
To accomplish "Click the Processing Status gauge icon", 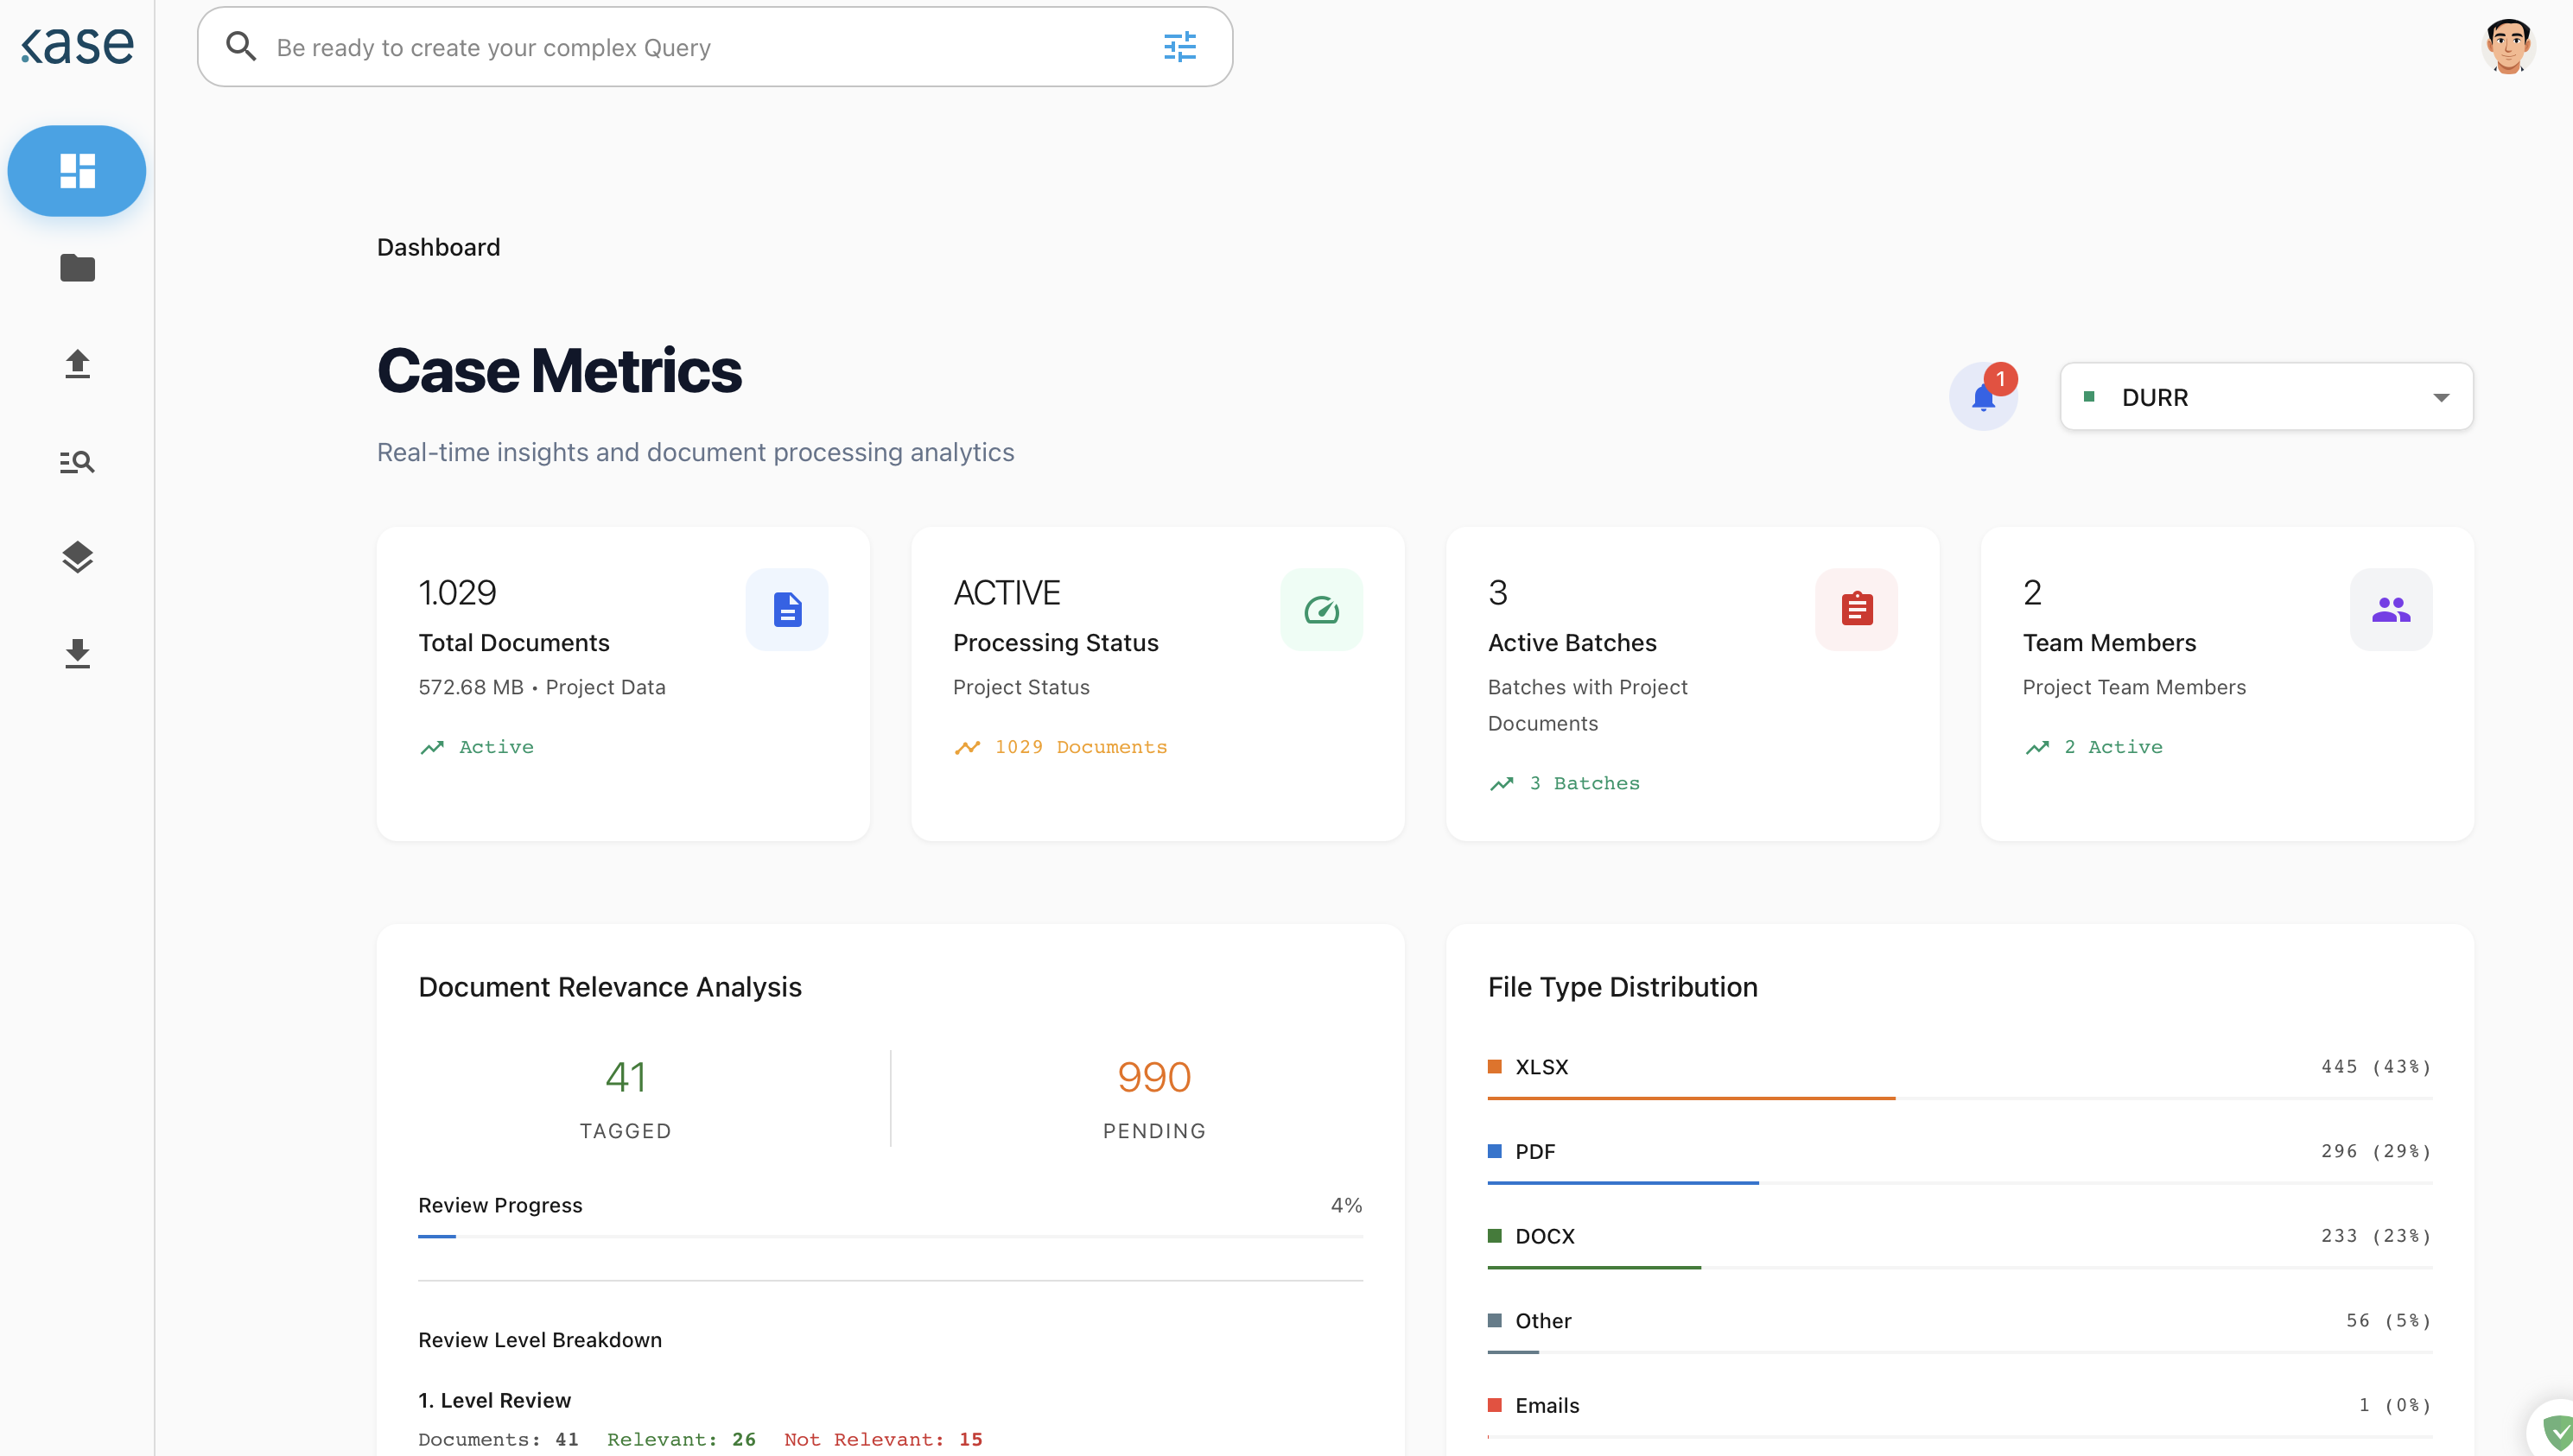I will coord(1320,609).
